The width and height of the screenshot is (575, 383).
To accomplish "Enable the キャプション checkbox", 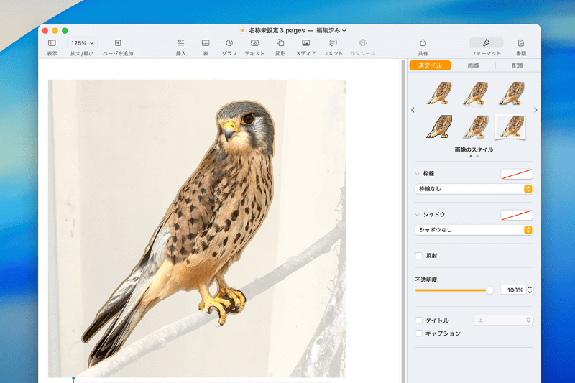I will [x=419, y=333].
